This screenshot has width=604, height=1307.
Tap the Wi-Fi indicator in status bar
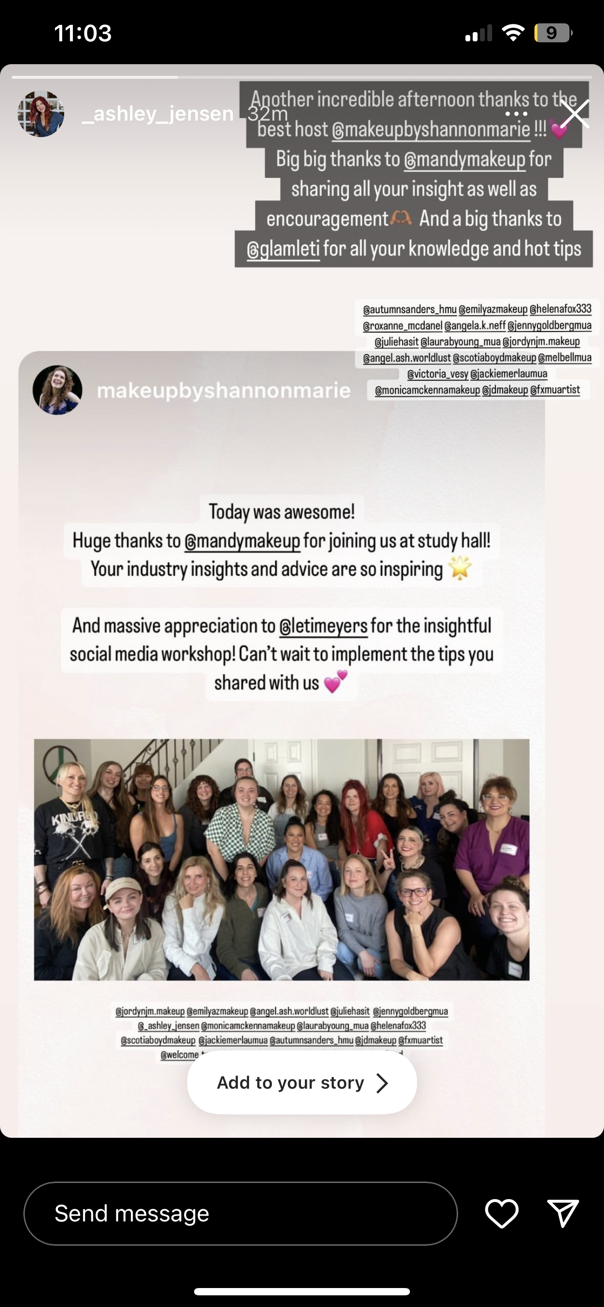513,33
